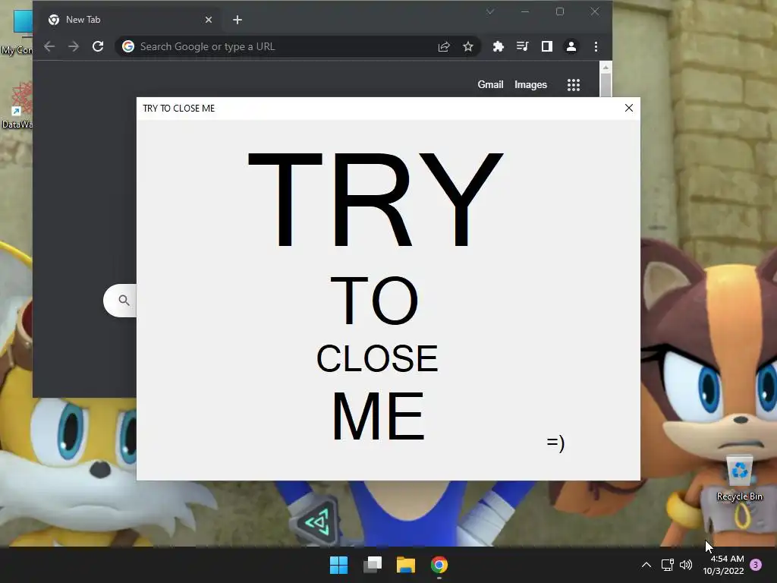Go back in Chrome browser
Image resolution: width=777 pixels, height=583 pixels.
coord(49,46)
